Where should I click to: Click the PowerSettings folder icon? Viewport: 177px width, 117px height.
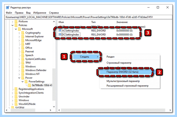[x=26, y=81]
